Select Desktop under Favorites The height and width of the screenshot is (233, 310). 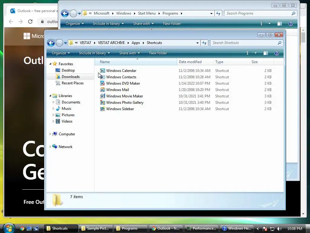68,70
